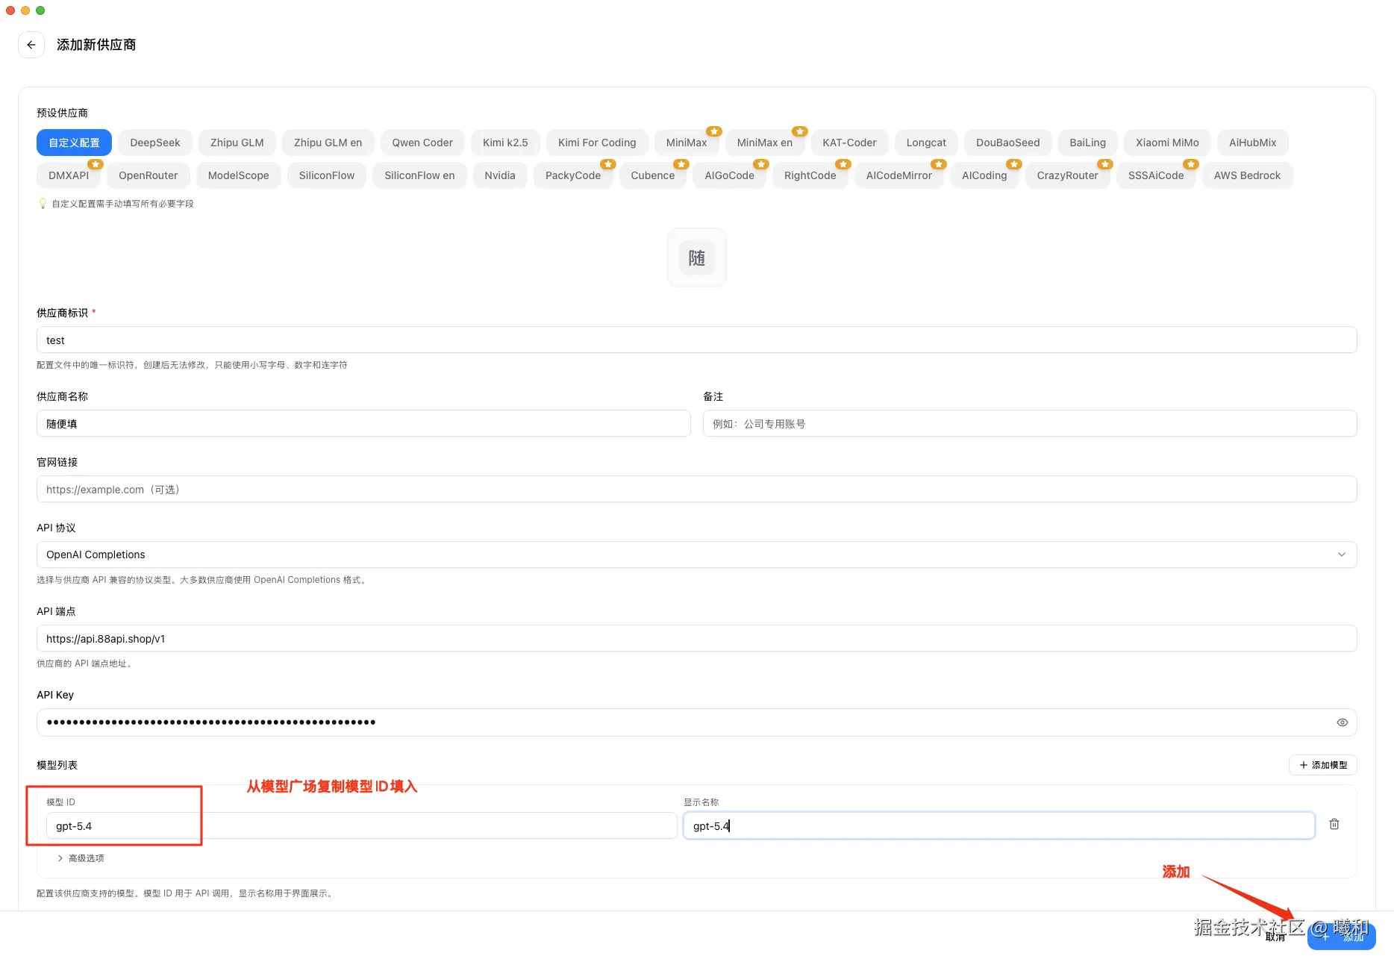Choose the RightCode preset
1394x962 pixels.
pyautogui.click(x=810, y=175)
